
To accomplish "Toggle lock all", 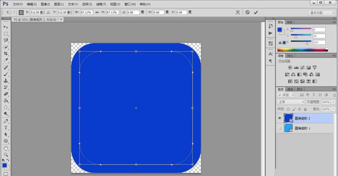I will coord(305,109).
